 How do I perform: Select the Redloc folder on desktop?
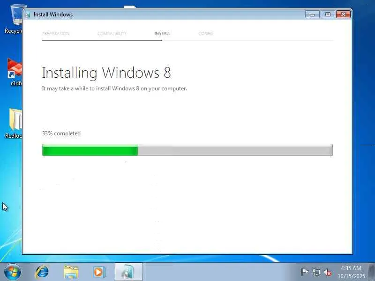pyautogui.click(x=14, y=123)
